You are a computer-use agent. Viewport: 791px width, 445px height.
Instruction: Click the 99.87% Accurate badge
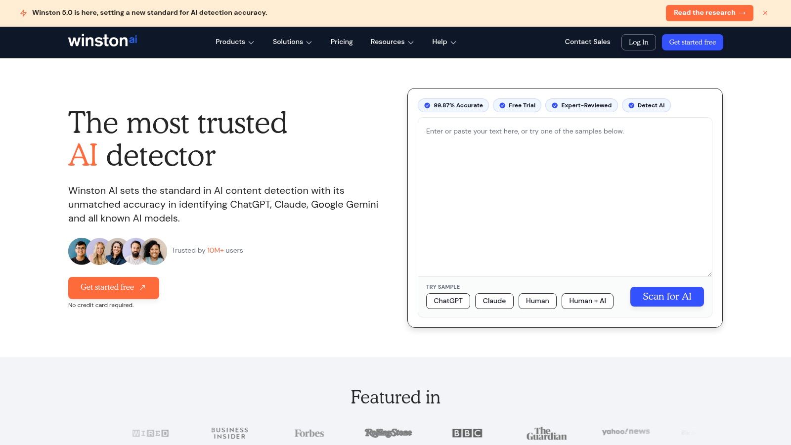[x=453, y=105]
